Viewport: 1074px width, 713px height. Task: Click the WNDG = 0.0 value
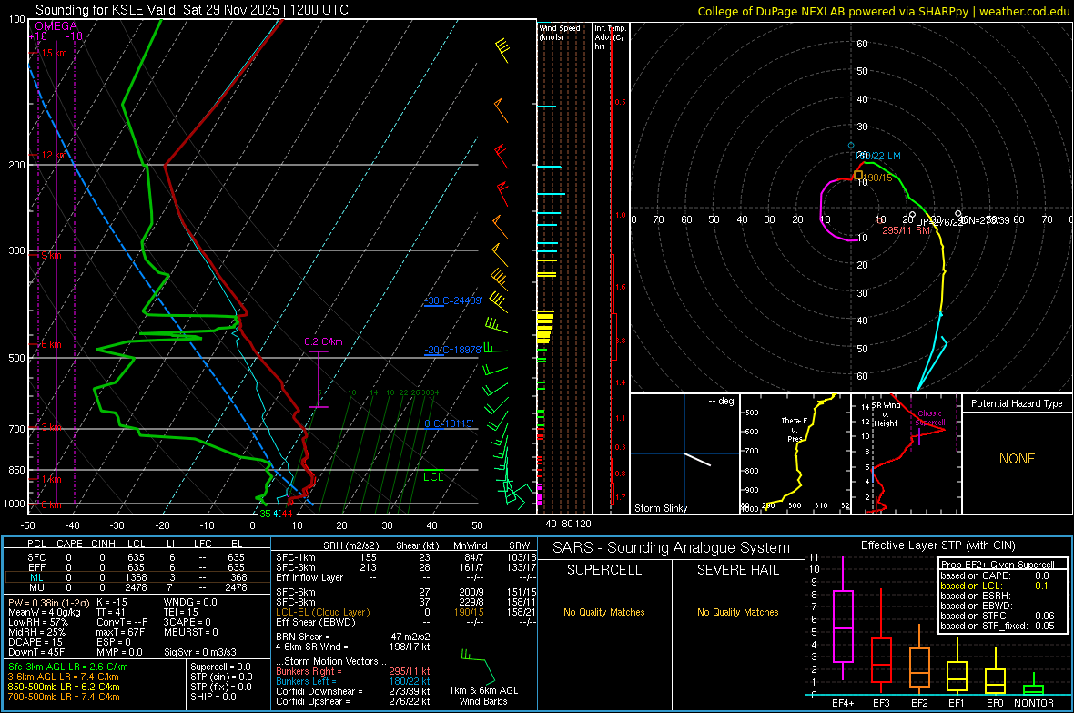190,602
